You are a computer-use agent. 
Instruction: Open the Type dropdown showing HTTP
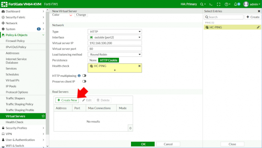click(115, 32)
